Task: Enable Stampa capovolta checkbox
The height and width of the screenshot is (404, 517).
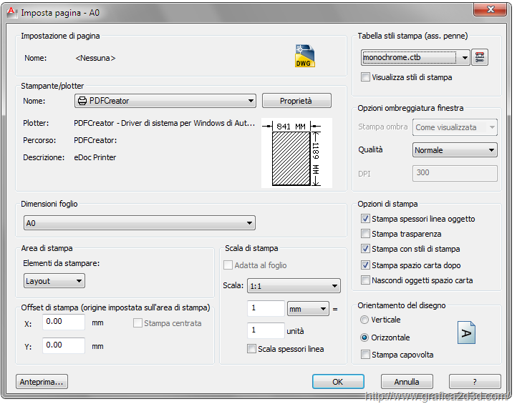Action: click(x=366, y=354)
